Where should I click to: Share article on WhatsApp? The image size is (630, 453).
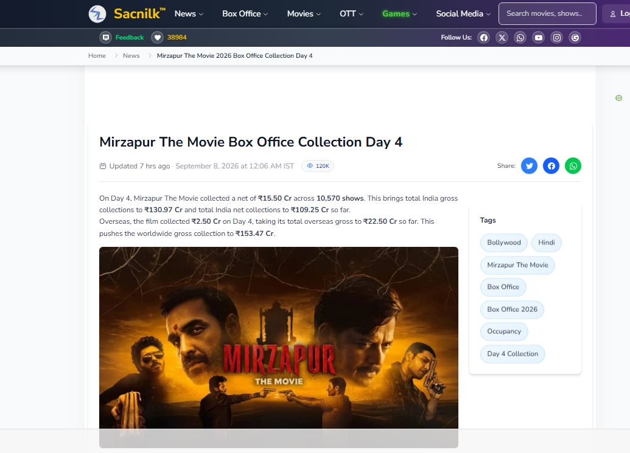tap(573, 166)
